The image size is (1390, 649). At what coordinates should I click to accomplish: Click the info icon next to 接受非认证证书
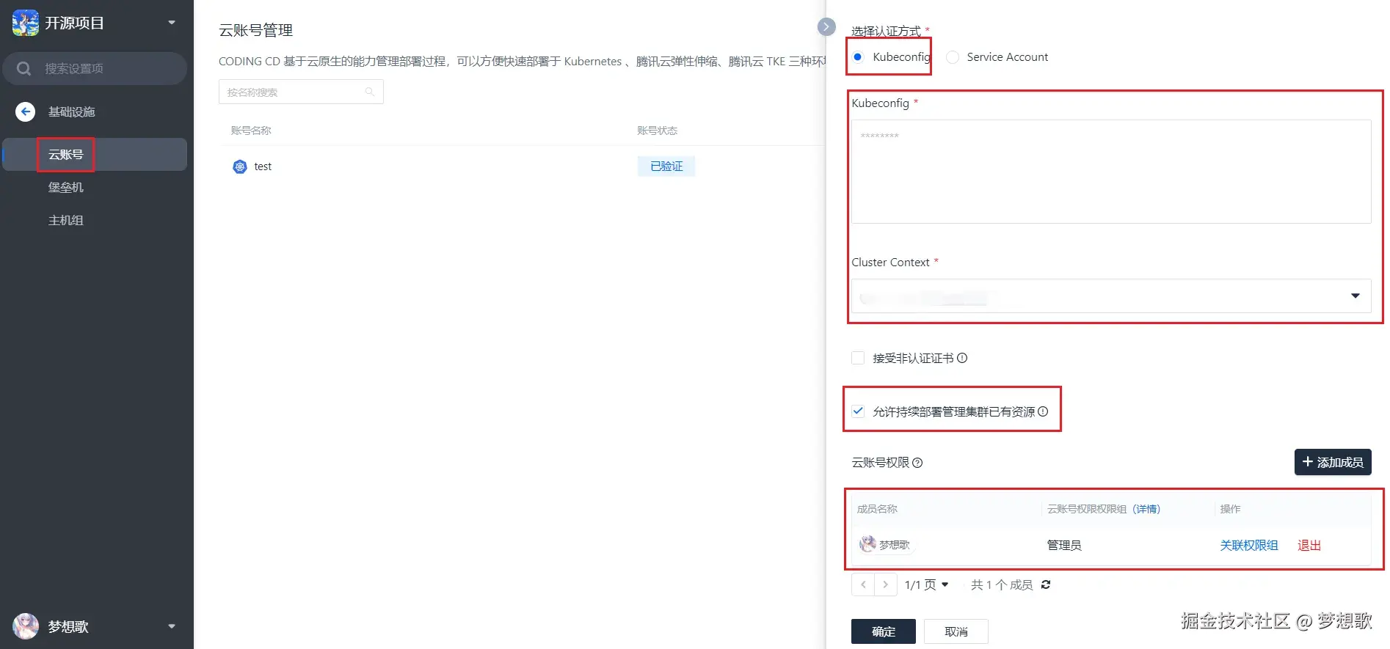click(962, 358)
